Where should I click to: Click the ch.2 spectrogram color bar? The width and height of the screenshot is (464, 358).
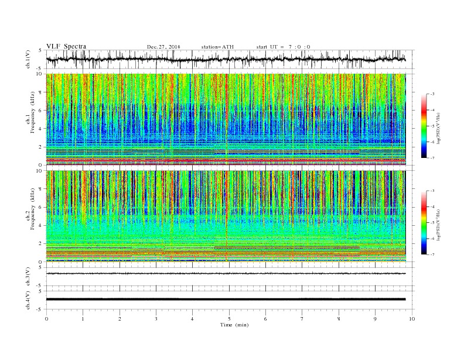point(424,223)
